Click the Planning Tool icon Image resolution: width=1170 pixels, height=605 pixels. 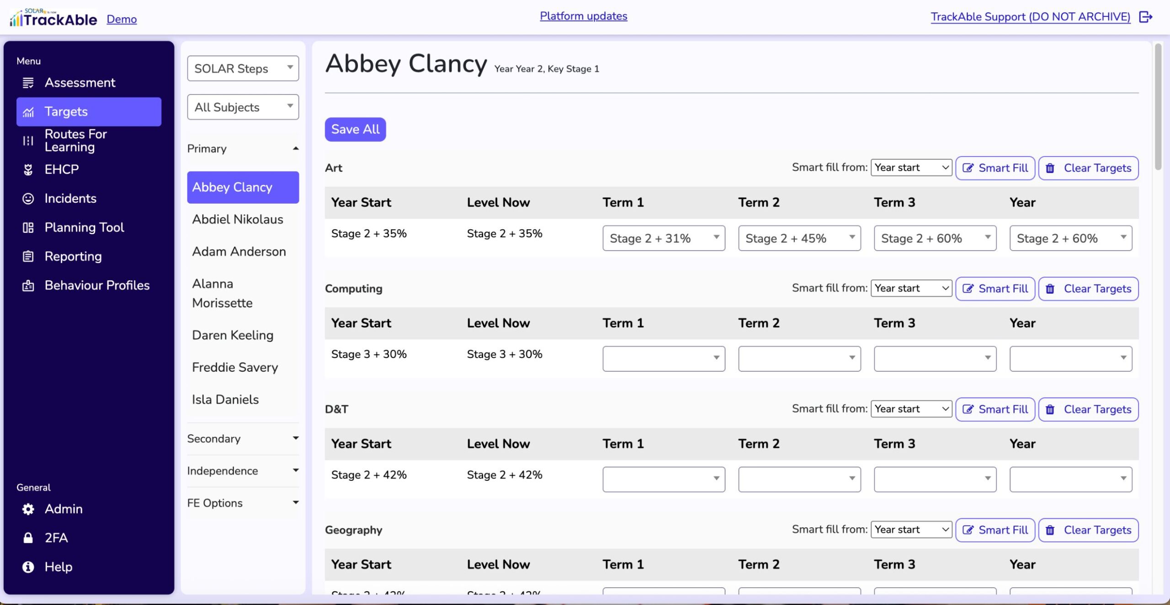pos(28,227)
